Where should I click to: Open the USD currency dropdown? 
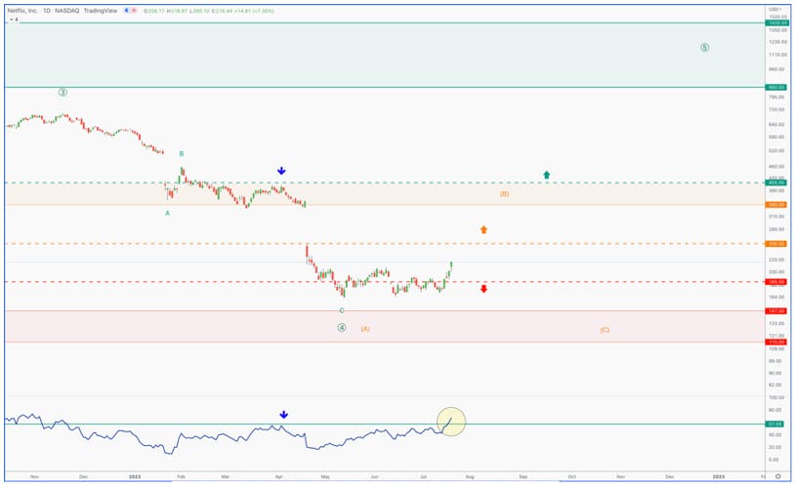click(775, 10)
